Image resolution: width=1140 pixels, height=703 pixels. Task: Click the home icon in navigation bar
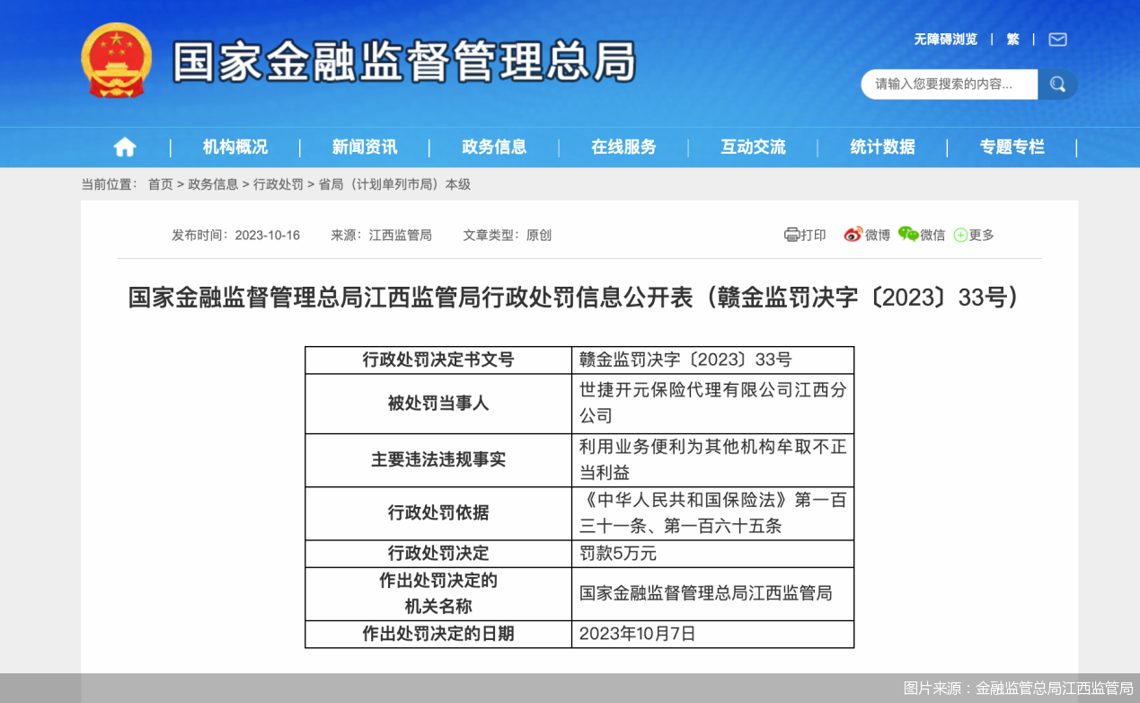coord(124,147)
